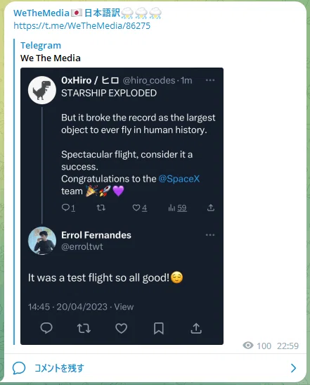Click the upload share icon on the bottom action row

pos(196,328)
